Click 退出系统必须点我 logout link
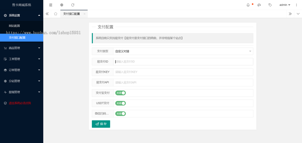 tap(20, 103)
